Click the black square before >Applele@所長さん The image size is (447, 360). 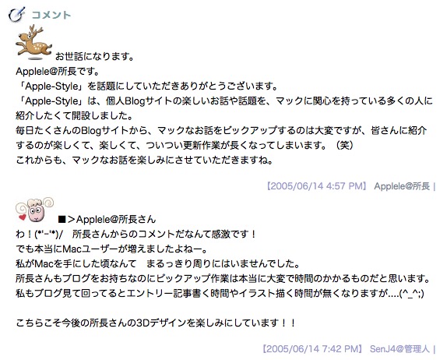point(62,220)
